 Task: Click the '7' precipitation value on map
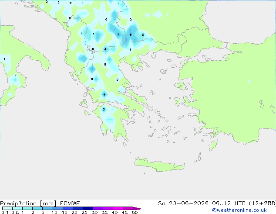[118, 35]
